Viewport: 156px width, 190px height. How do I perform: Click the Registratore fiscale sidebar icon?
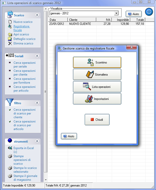10,26
